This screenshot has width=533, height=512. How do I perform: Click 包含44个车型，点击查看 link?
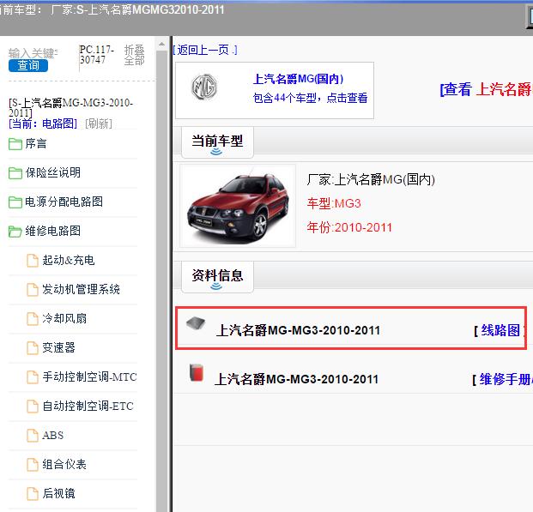tap(310, 98)
